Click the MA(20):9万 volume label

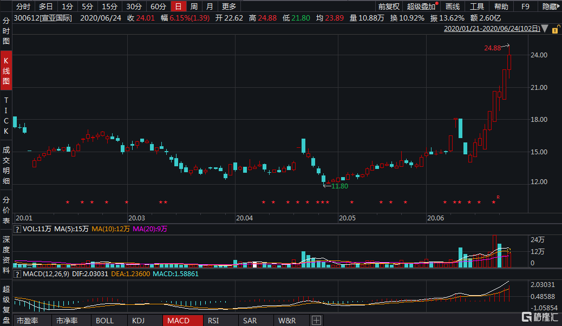(x=150, y=229)
